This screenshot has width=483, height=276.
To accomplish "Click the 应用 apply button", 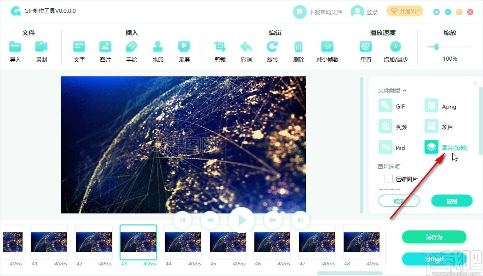I will pyautogui.click(x=452, y=201).
